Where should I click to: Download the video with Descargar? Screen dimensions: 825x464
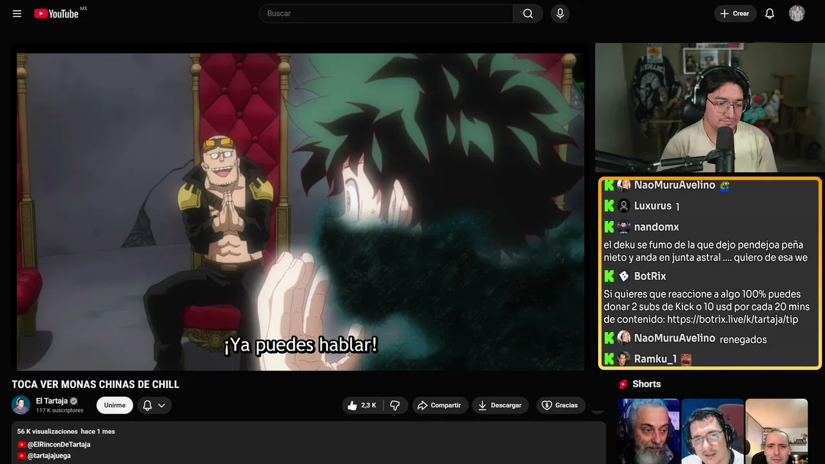tap(500, 405)
